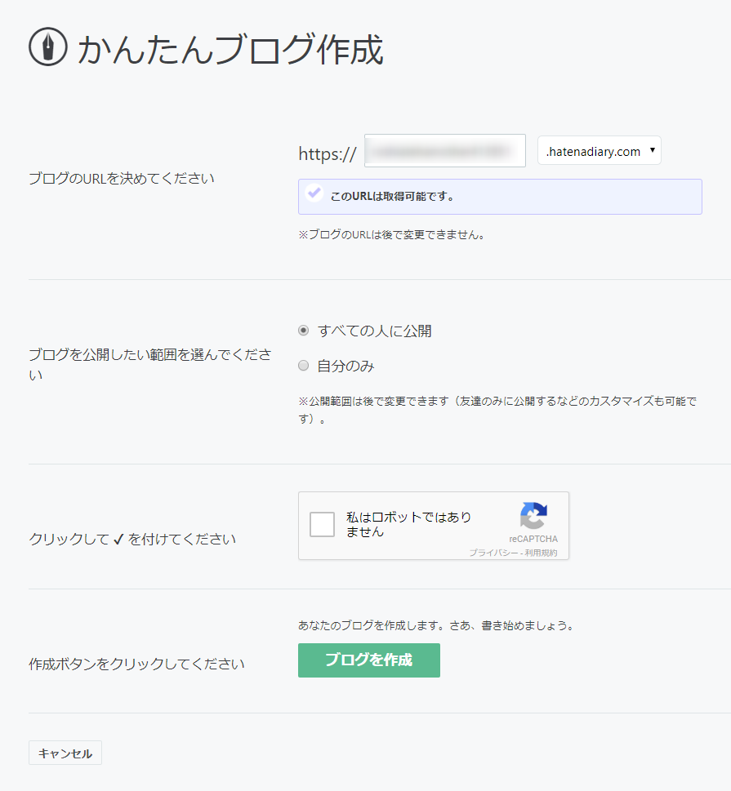The height and width of the screenshot is (791, 731).
Task: Click the reCAPTCHA logo icon
Action: tap(533, 514)
